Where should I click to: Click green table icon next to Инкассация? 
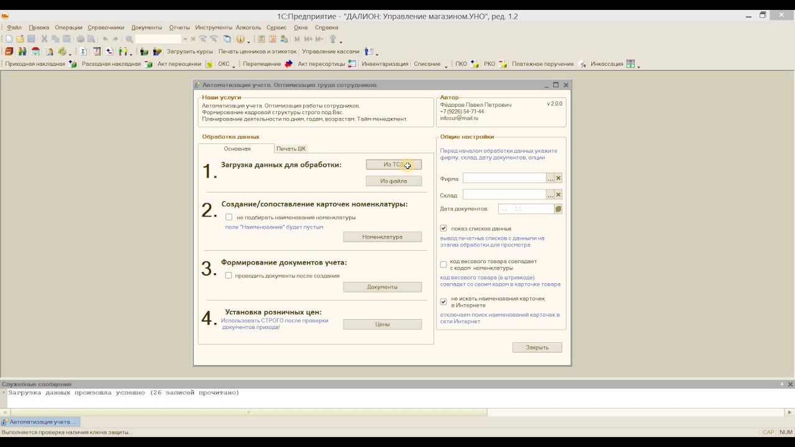630,64
